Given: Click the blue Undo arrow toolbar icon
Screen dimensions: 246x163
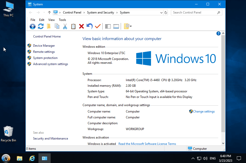Looking at the screenshot, I should [x=90, y=26].
